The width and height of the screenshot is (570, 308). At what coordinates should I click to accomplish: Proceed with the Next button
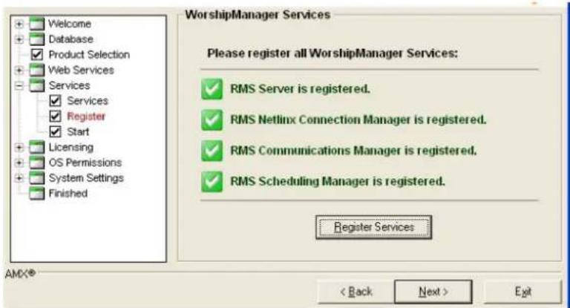[x=433, y=292]
